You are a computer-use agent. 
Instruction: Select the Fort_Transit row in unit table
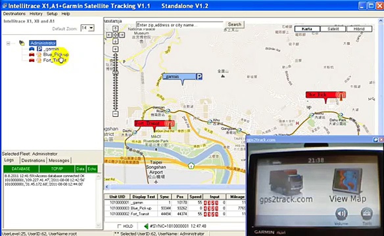(x=175, y=214)
